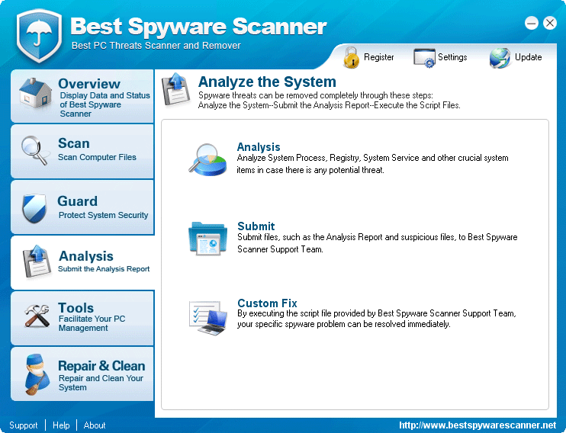Click 'Analyze System Process, Registry' description
566x433 pixels.
coord(372,164)
